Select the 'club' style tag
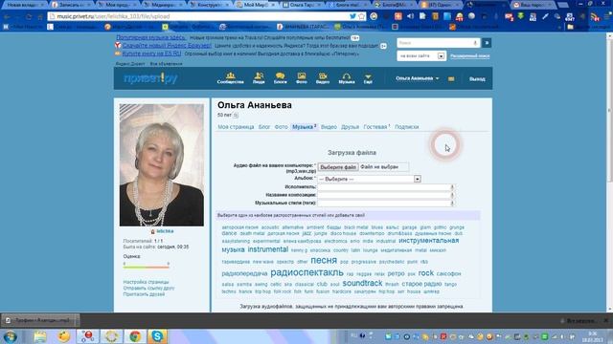613x344 pixels. [322, 284]
